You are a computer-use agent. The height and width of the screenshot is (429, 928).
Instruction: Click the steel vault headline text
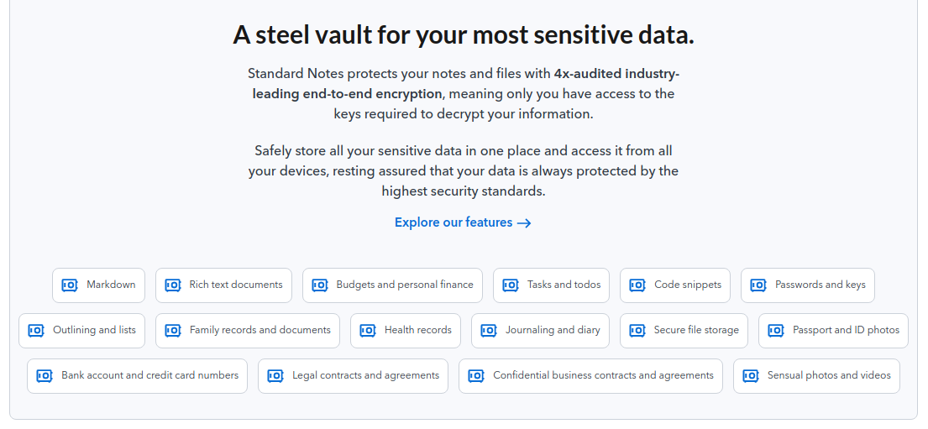464,35
